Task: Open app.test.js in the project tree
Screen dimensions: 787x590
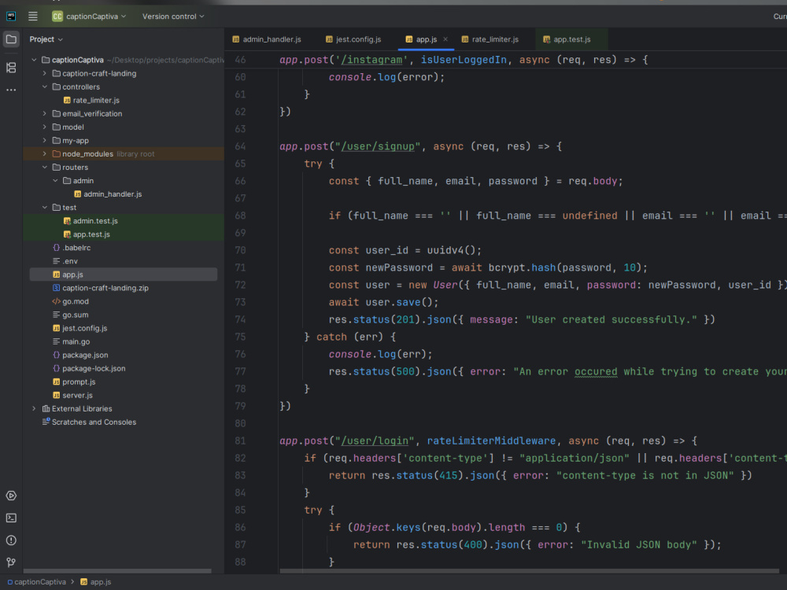Action: (x=91, y=234)
